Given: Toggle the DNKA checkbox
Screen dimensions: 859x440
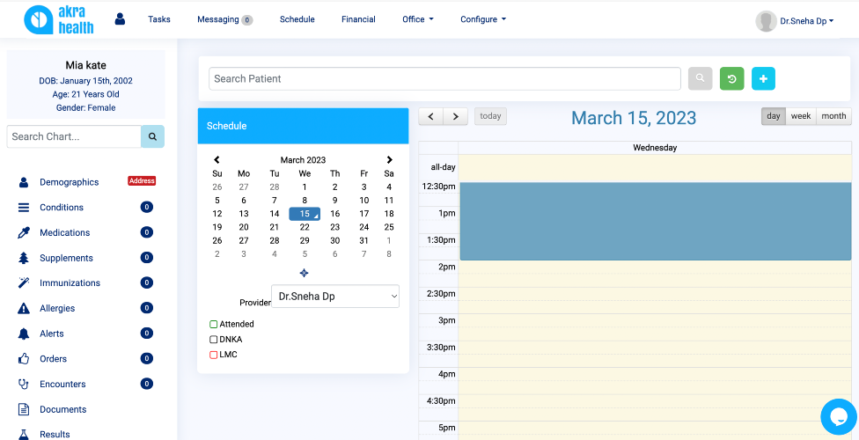Looking at the screenshot, I should [214, 340].
